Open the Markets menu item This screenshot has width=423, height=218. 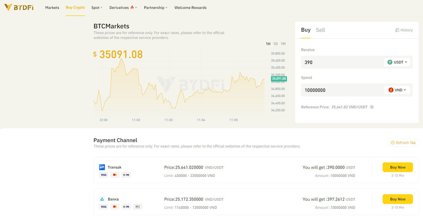click(x=52, y=8)
